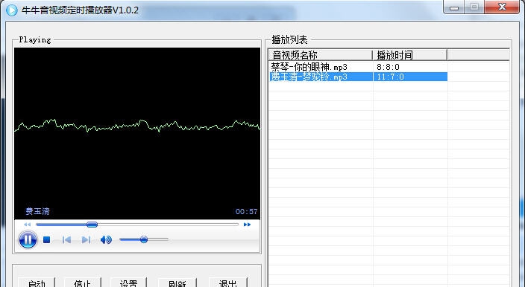Click the 退出 button
Viewport: 525px width, 287px height.
click(228, 283)
